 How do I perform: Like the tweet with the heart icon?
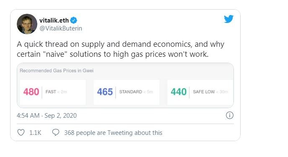21,132
